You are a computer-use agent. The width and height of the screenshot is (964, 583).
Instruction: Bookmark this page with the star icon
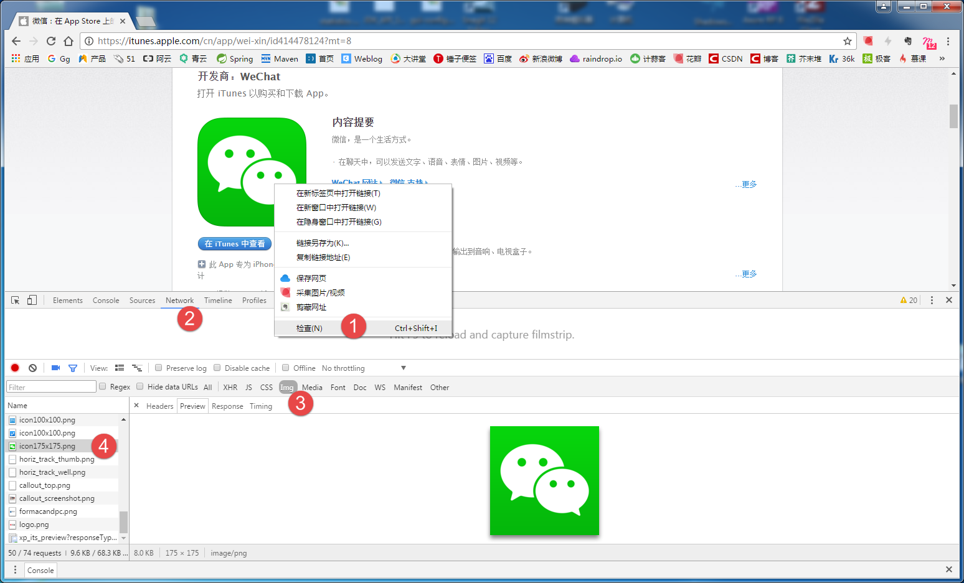point(848,41)
